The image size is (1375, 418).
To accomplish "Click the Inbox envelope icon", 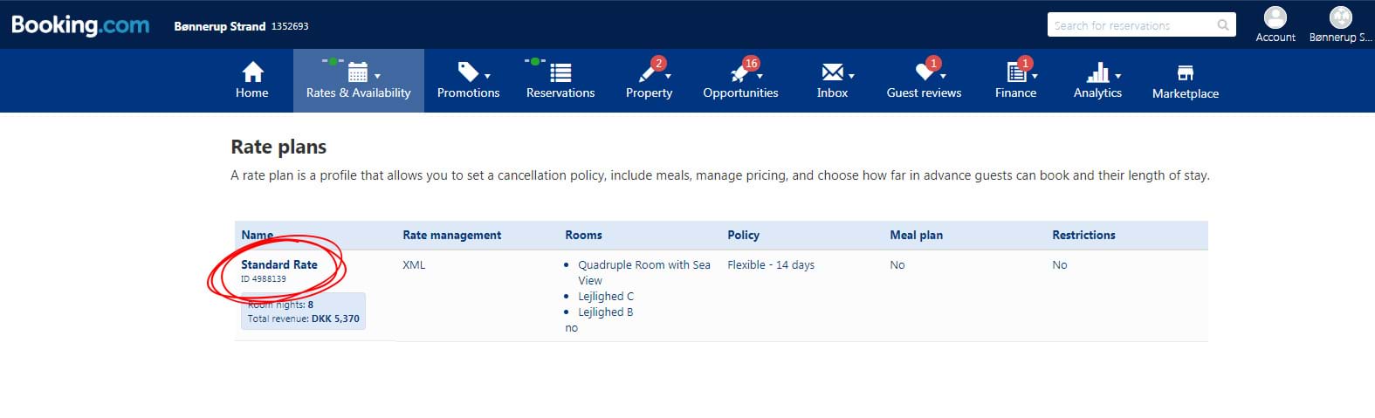I will point(832,72).
